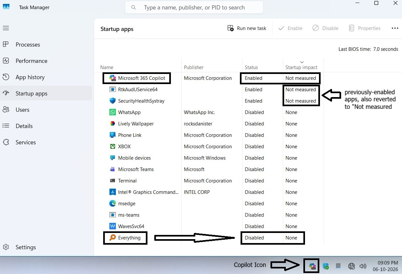Select the Lively Wallpaper icon

(x=113, y=124)
